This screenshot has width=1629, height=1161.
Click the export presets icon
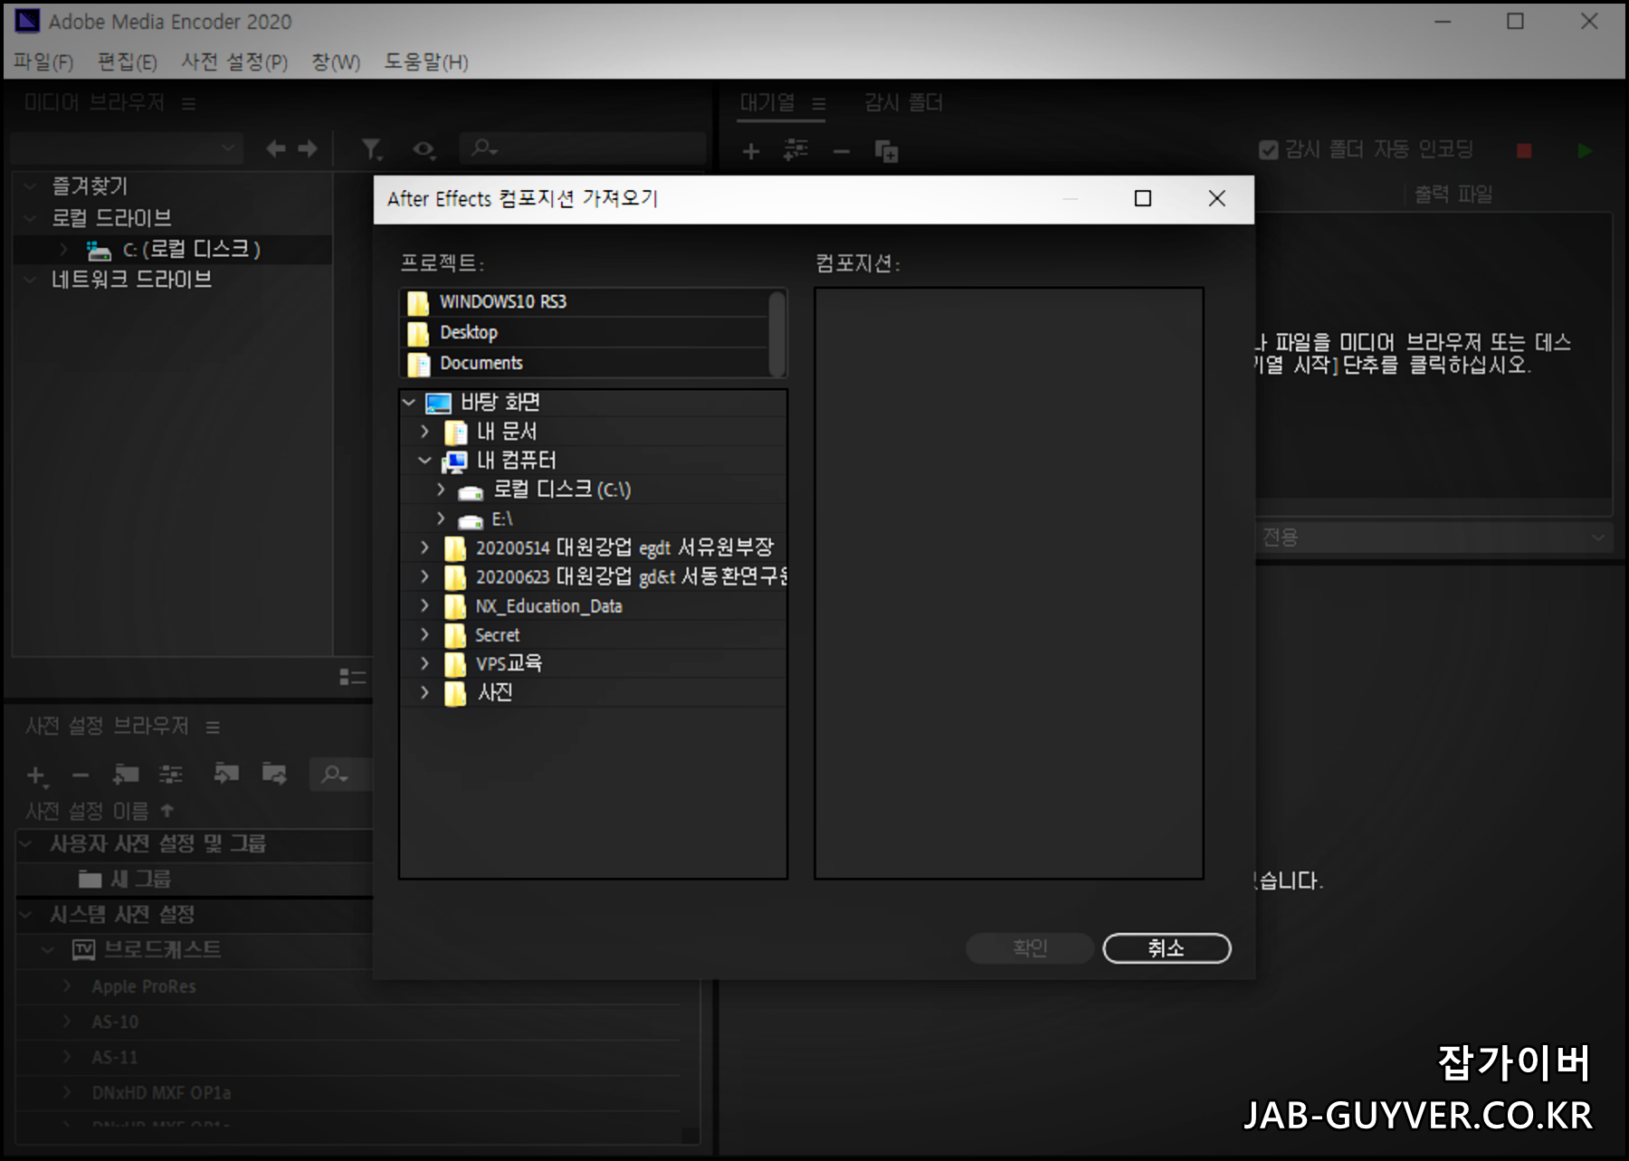274,773
